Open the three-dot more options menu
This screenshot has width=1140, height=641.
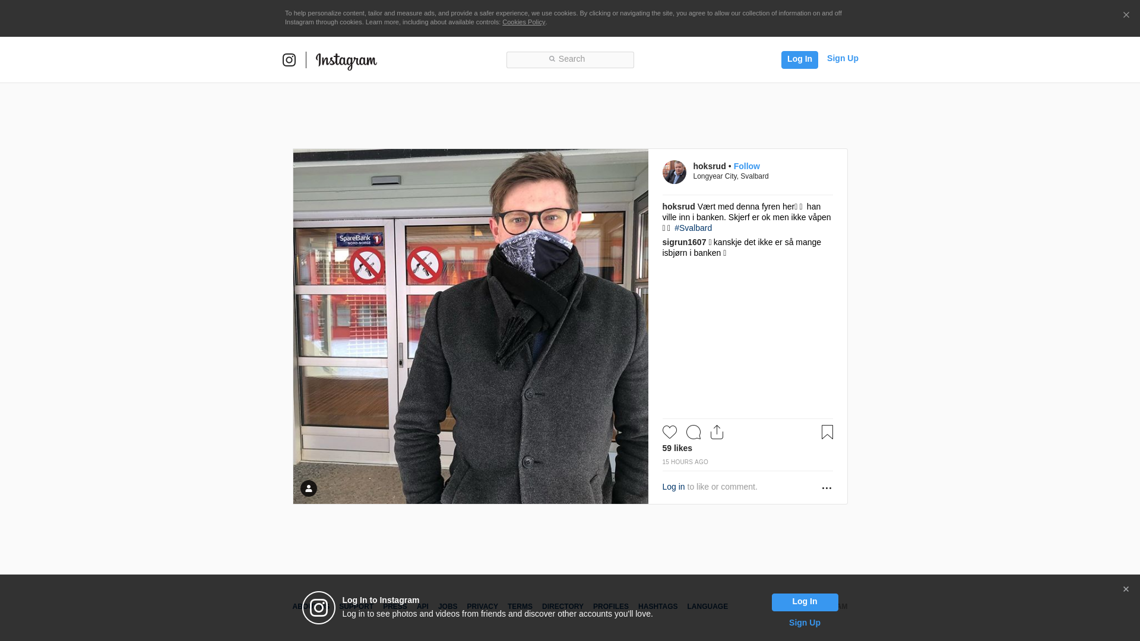pyautogui.click(x=826, y=488)
